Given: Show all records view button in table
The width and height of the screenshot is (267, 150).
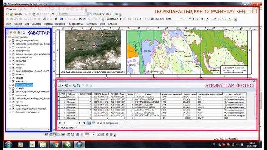Looking at the screenshot, I should [89, 123].
